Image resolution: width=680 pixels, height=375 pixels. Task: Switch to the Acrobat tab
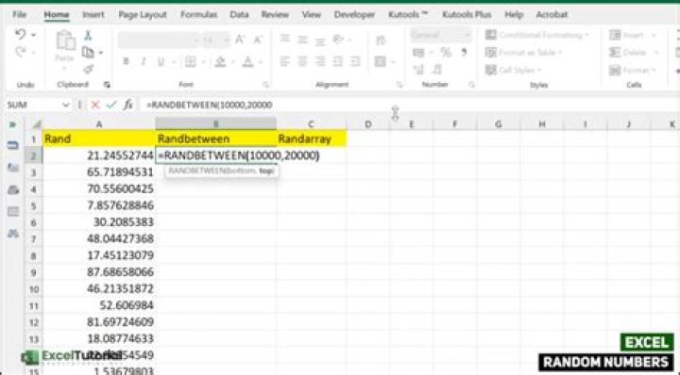pyautogui.click(x=552, y=15)
